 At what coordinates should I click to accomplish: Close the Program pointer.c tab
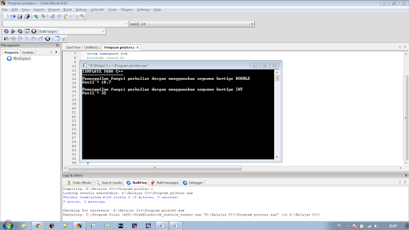(x=137, y=47)
